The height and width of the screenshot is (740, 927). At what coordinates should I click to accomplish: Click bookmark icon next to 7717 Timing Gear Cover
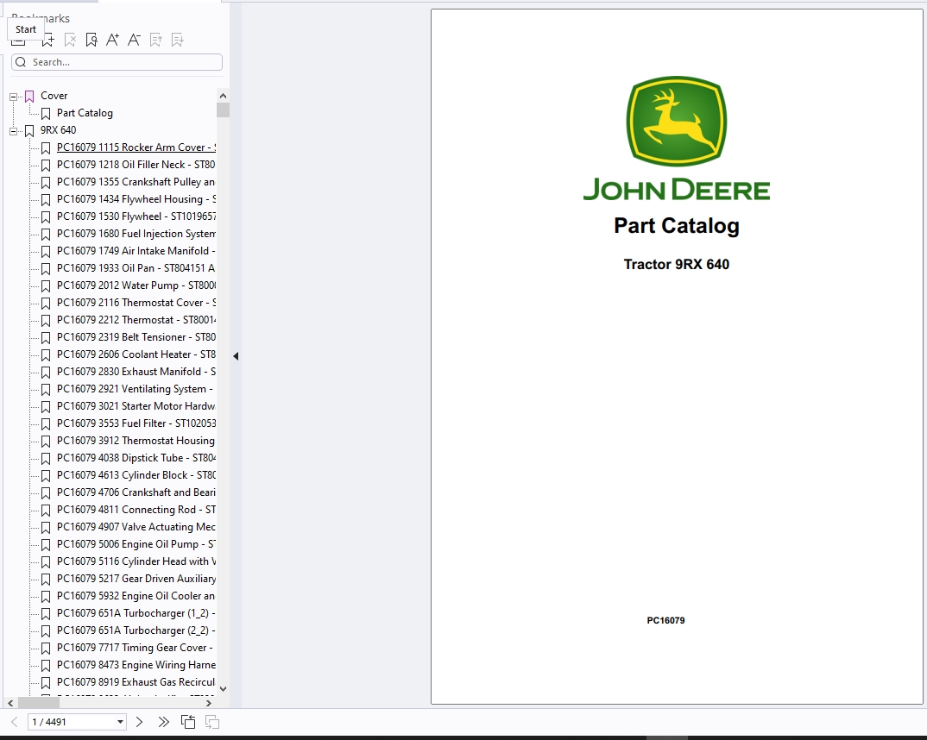(x=46, y=648)
